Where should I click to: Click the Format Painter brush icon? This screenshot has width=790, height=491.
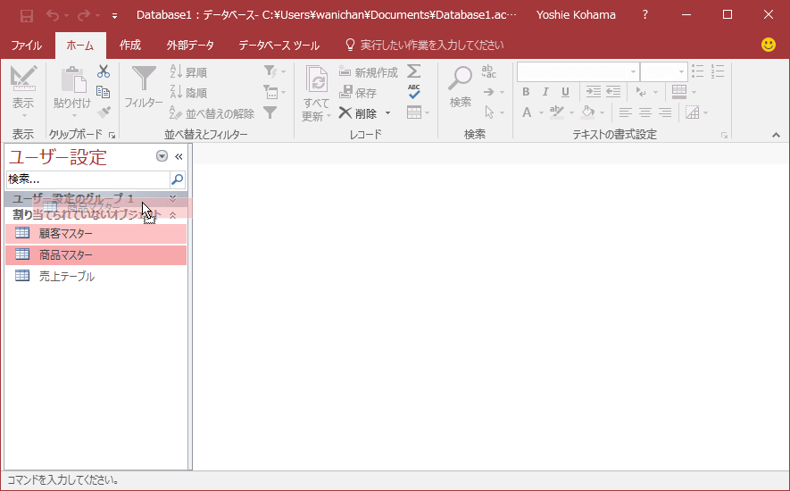(x=104, y=112)
